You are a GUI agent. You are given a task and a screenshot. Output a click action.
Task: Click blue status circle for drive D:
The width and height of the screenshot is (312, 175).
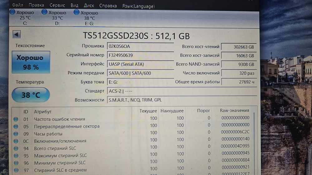(44, 12)
